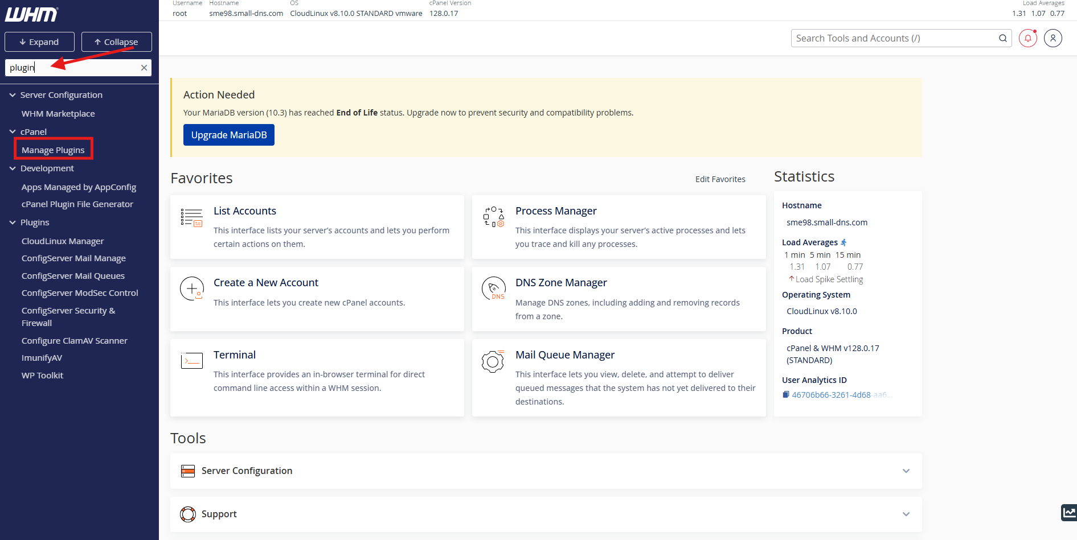Click the cPanel & WHM v128.0.17 product text
Image resolution: width=1077 pixels, height=540 pixels.
point(833,354)
